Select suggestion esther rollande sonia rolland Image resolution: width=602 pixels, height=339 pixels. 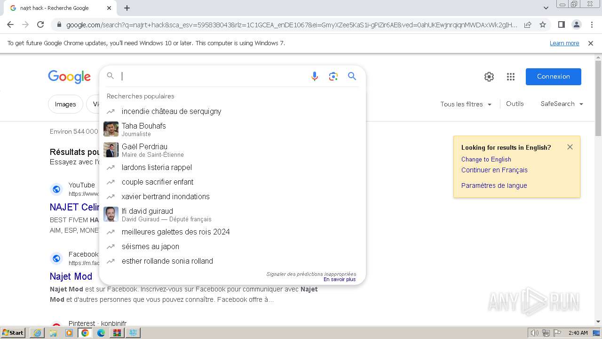pyautogui.click(x=232, y=261)
